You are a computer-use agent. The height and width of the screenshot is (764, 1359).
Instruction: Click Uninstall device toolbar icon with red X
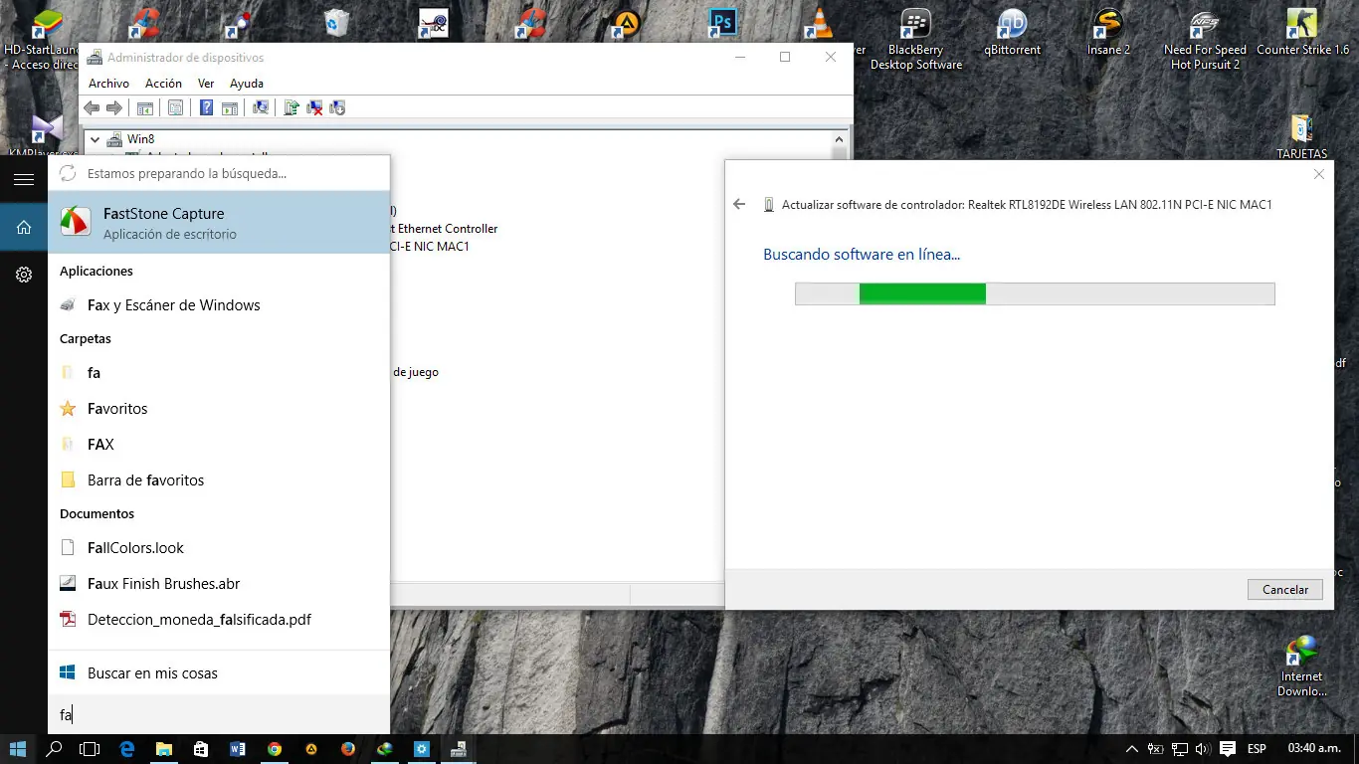[x=314, y=107]
